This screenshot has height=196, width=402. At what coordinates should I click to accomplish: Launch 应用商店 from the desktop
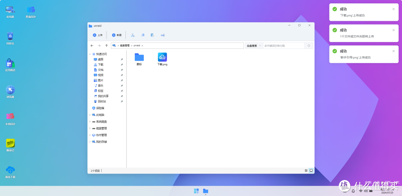click(x=10, y=65)
